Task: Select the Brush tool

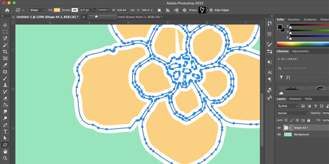Action: click(x=5, y=78)
